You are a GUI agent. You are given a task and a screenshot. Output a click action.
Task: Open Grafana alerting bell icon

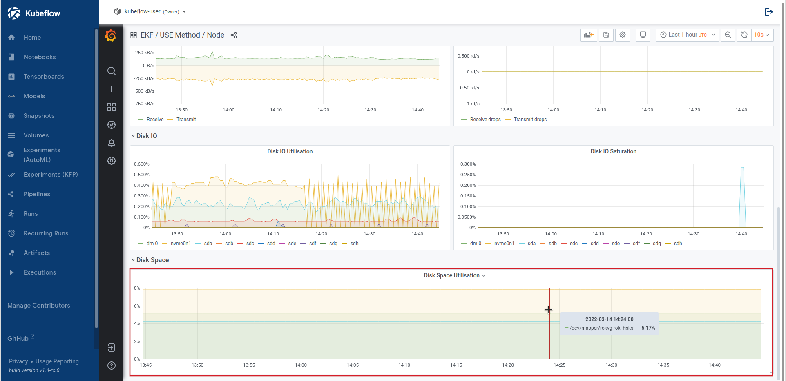click(111, 143)
